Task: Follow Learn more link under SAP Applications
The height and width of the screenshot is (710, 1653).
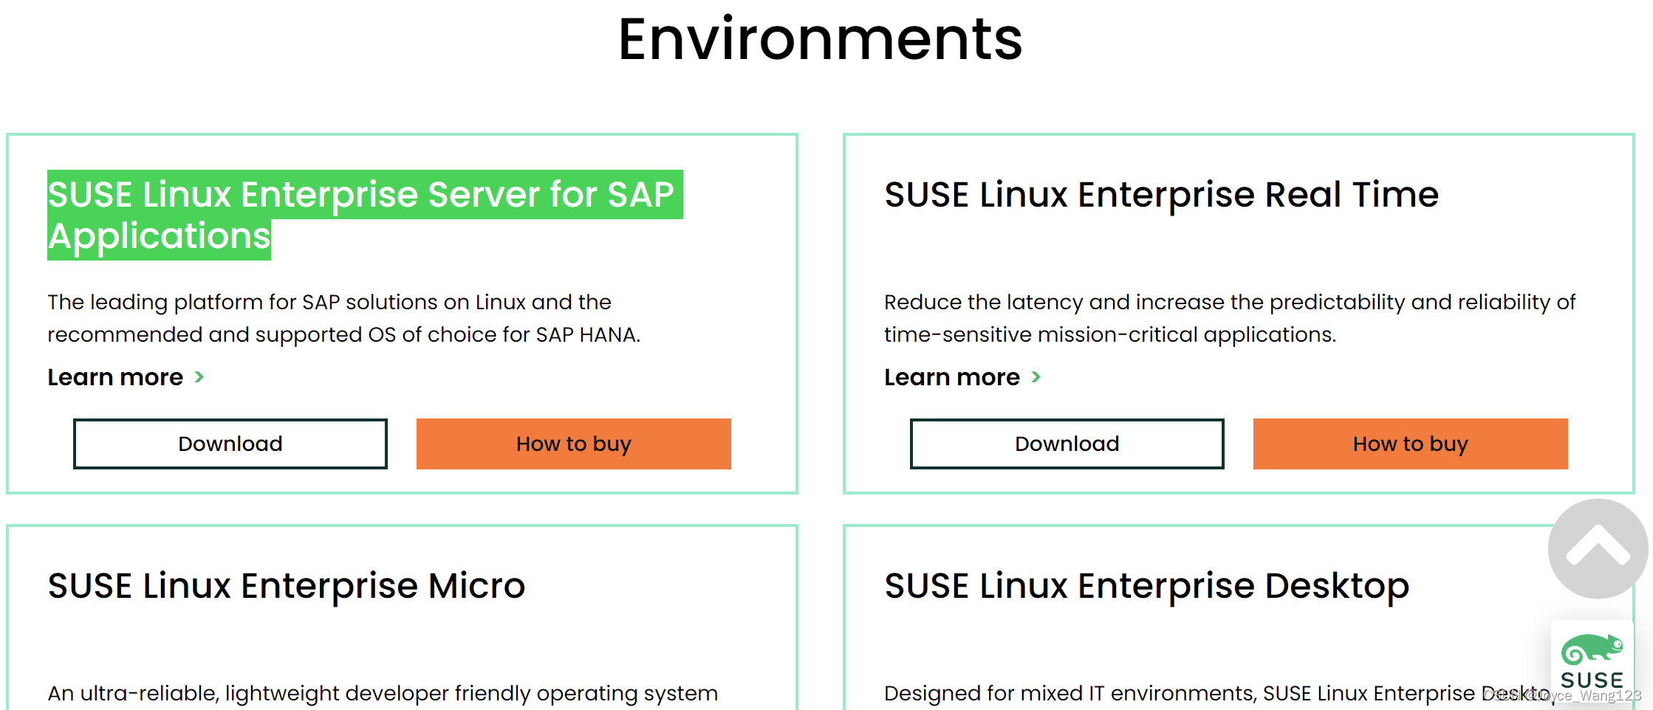Action: pyautogui.click(x=115, y=377)
